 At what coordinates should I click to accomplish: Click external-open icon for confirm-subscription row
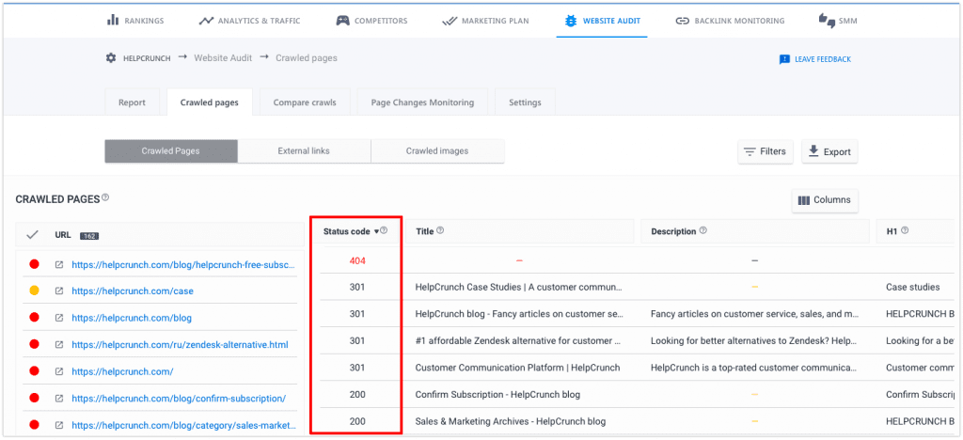[59, 399]
